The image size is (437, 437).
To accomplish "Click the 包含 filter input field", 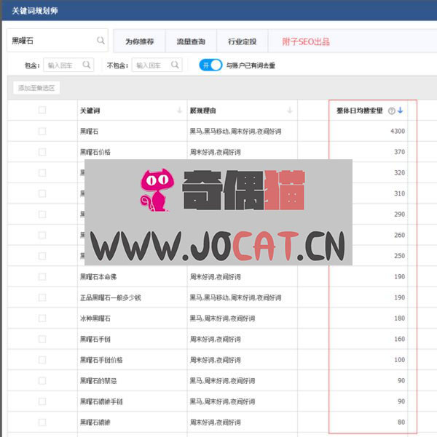I will [68, 65].
